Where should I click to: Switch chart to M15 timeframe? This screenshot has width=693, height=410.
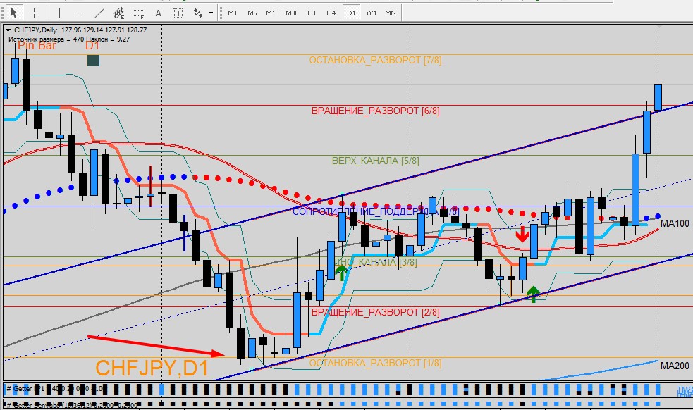click(x=272, y=13)
